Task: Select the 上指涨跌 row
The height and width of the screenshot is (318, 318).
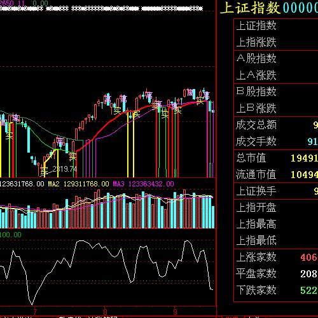Action: click(x=276, y=42)
